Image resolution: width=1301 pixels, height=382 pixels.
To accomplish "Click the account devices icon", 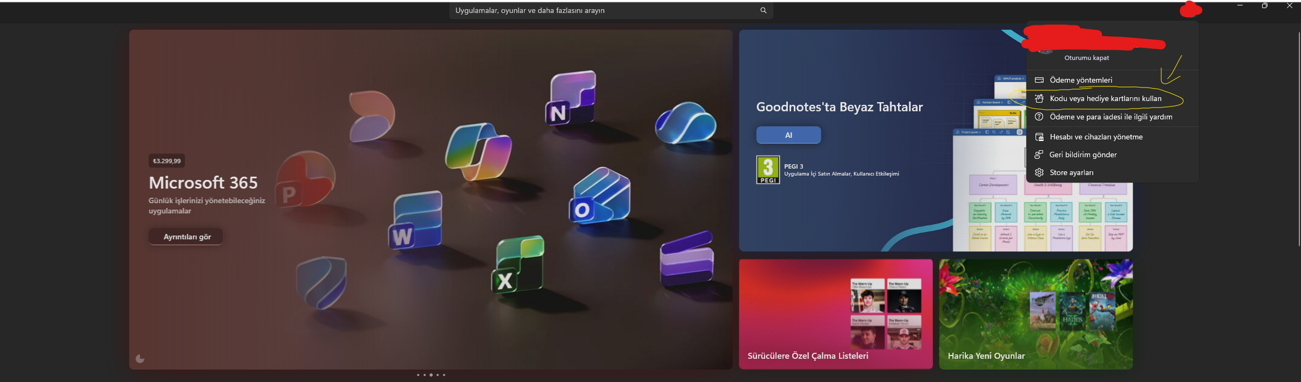I will click(x=1039, y=137).
